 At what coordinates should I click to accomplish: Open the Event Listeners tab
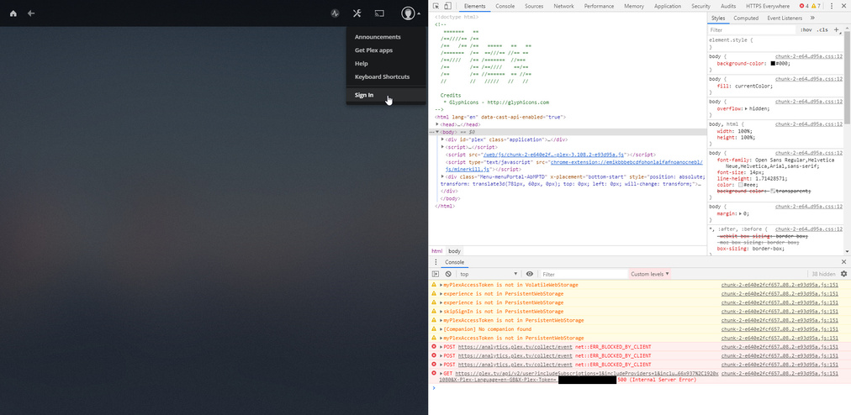click(x=785, y=18)
